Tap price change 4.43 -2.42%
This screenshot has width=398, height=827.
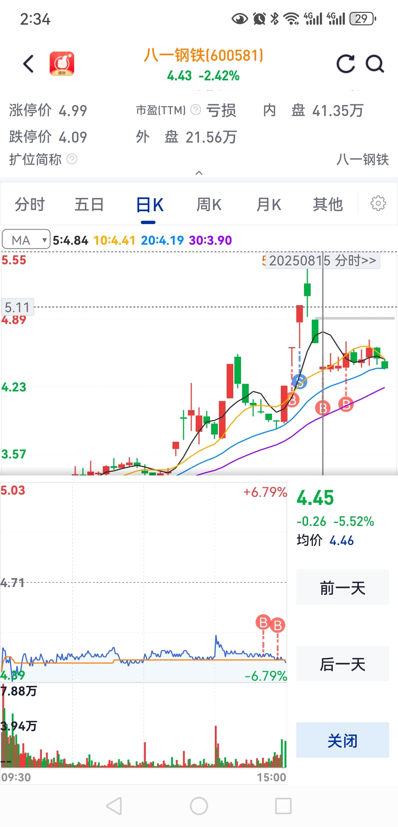click(x=203, y=76)
